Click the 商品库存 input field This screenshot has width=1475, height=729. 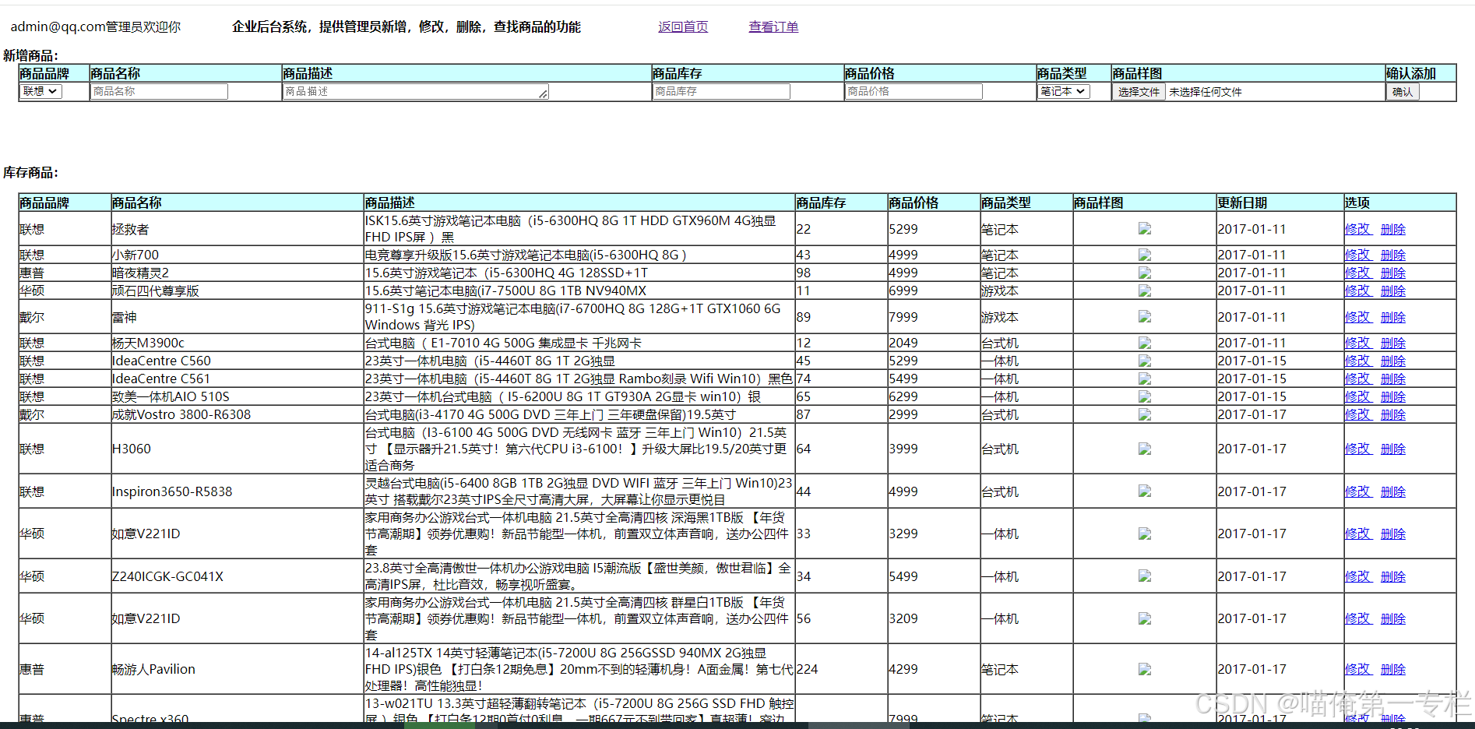coord(721,91)
